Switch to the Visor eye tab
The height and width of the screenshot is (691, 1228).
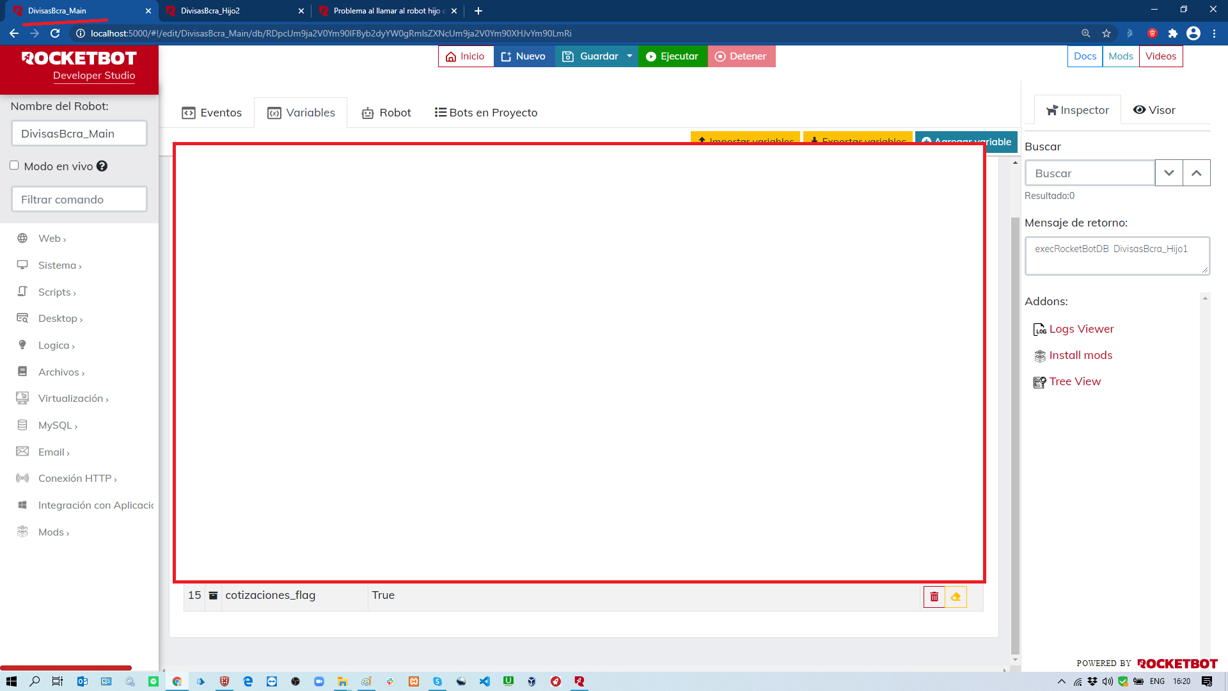pyautogui.click(x=1154, y=110)
